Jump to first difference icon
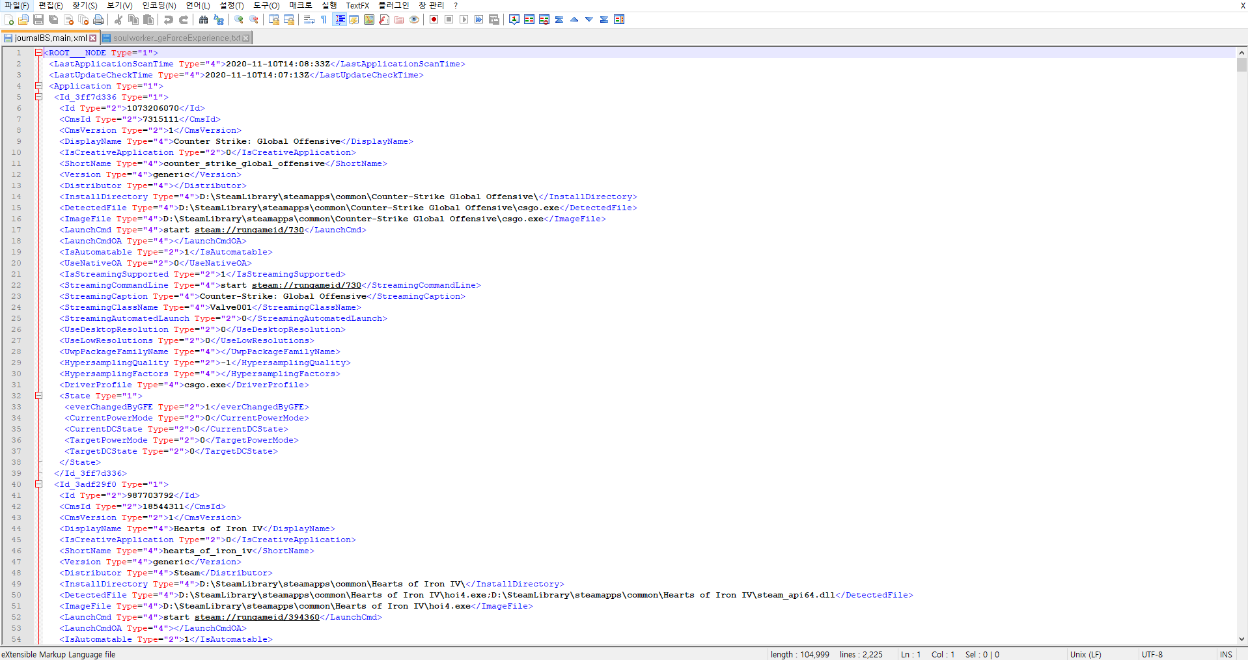 click(x=559, y=20)
